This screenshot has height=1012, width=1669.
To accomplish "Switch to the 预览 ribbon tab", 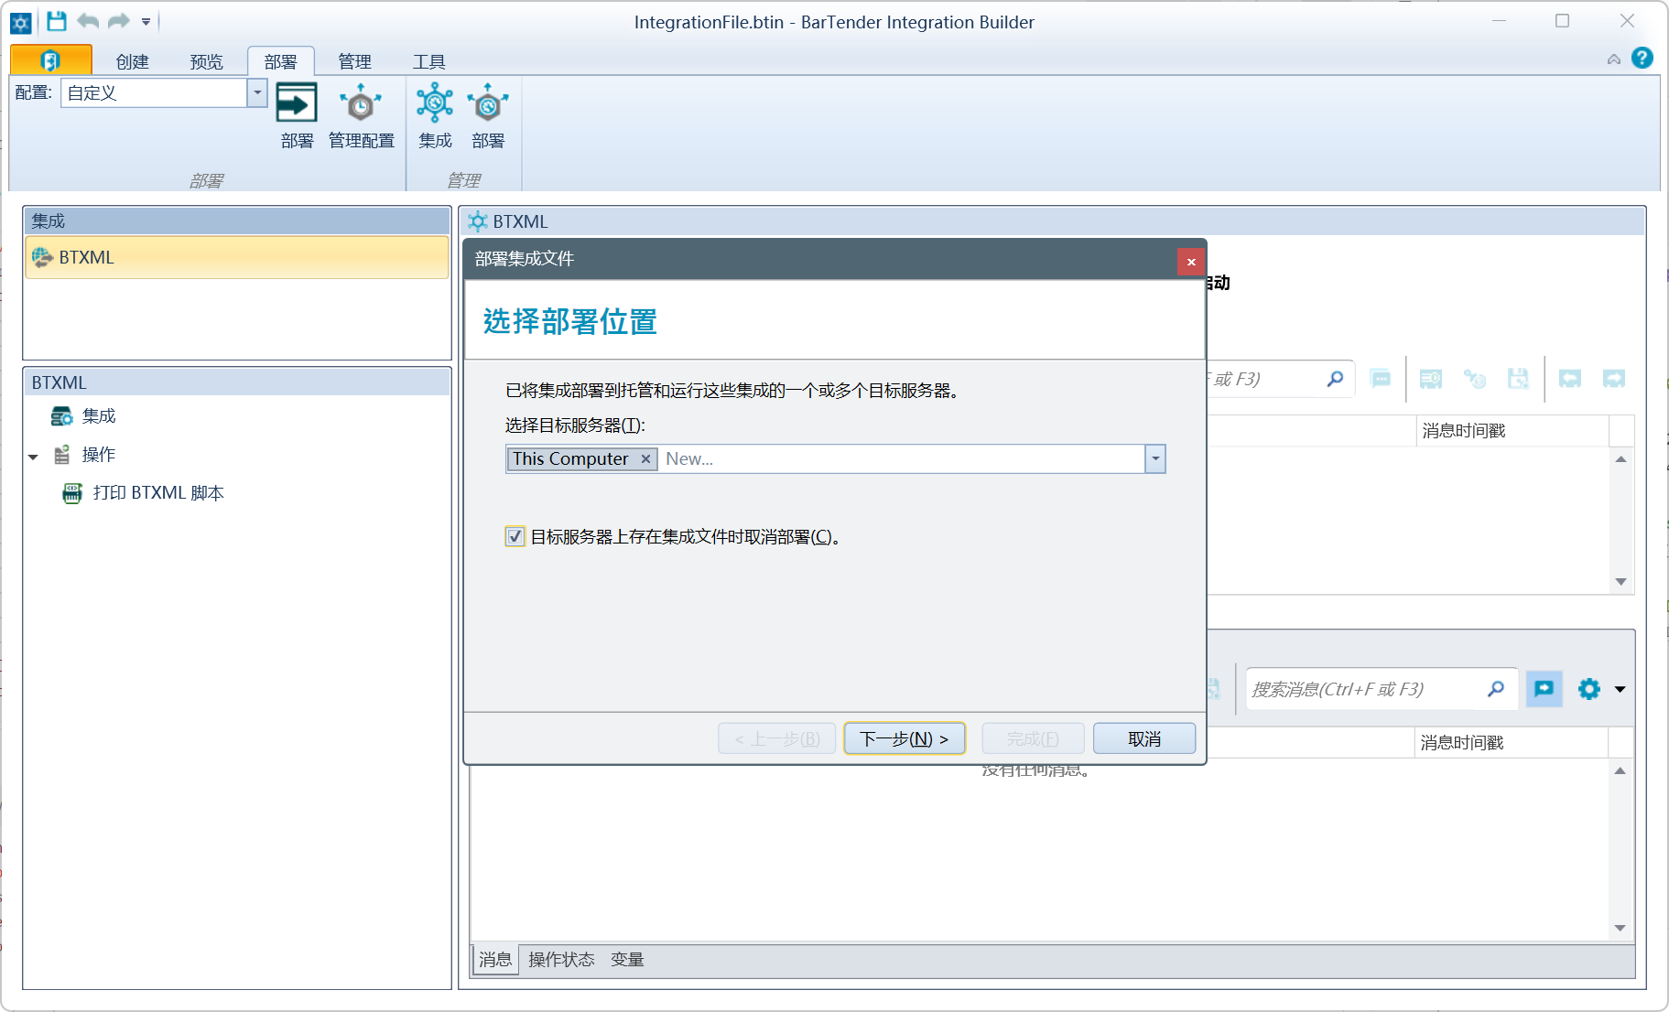I will pyautogui.click(x=207, y=61).
